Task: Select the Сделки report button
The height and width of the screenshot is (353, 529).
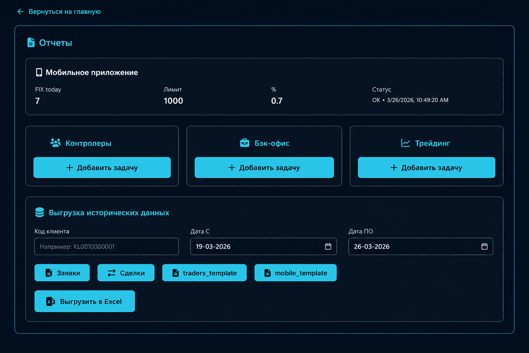Action: (126, 273)
